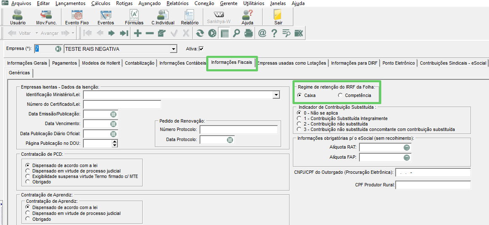Jump to last record arrow
Image resolution: width=489 pixels, height=225 pixels.
(x=124, y=33)
